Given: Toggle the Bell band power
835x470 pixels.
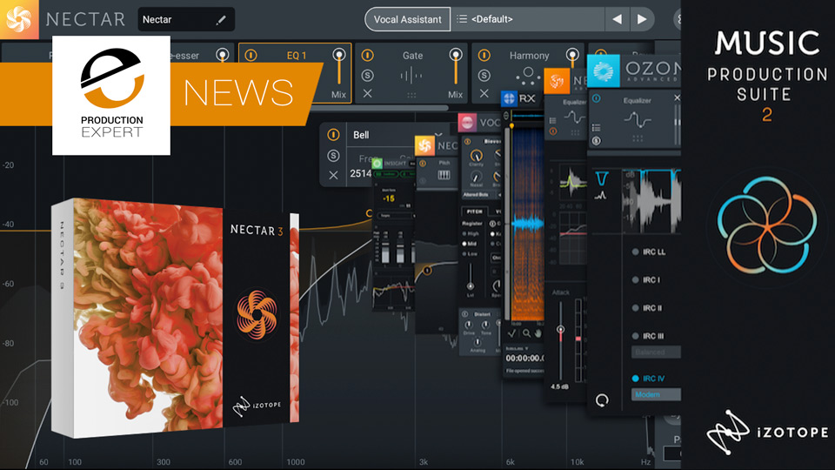Looking at the screenshot, I should [333, 135].
